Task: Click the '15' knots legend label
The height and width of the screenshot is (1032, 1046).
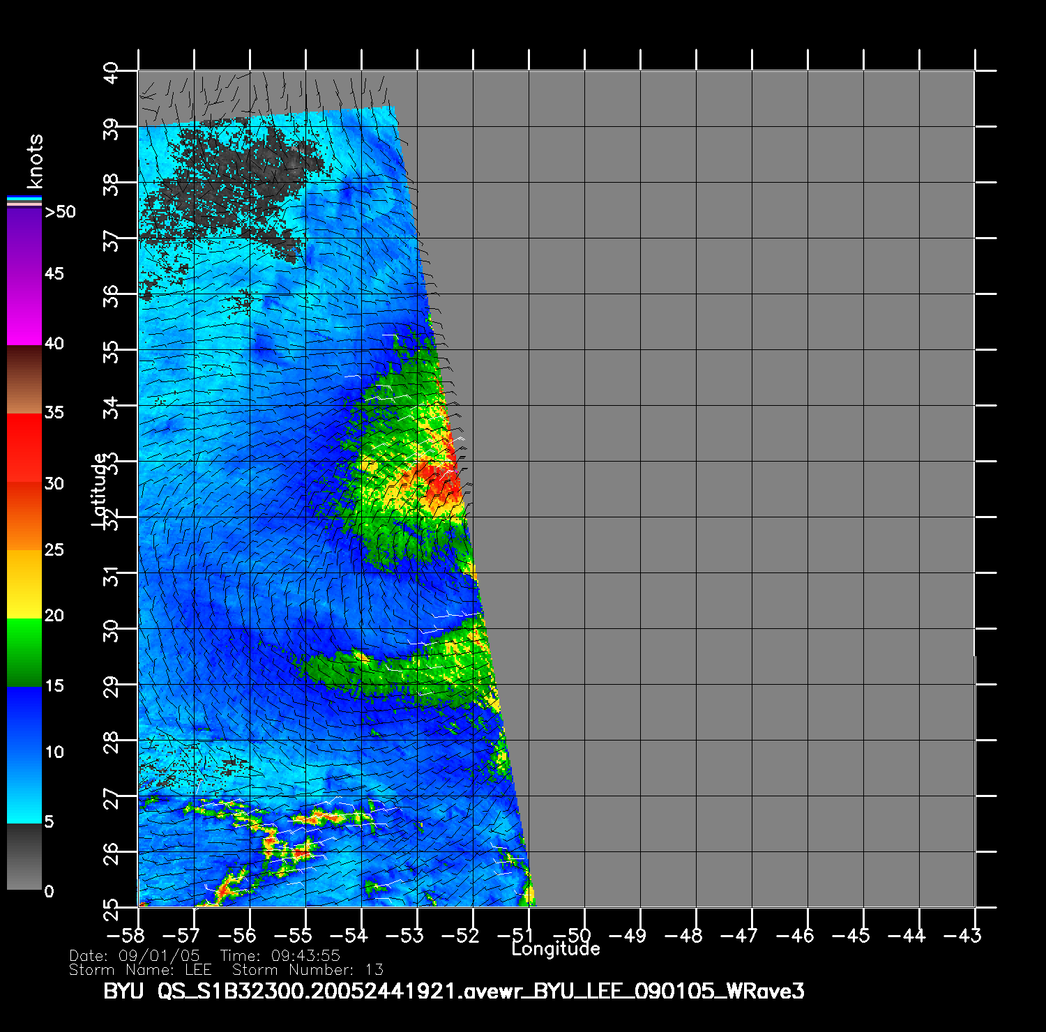Action: click(54, 685)
